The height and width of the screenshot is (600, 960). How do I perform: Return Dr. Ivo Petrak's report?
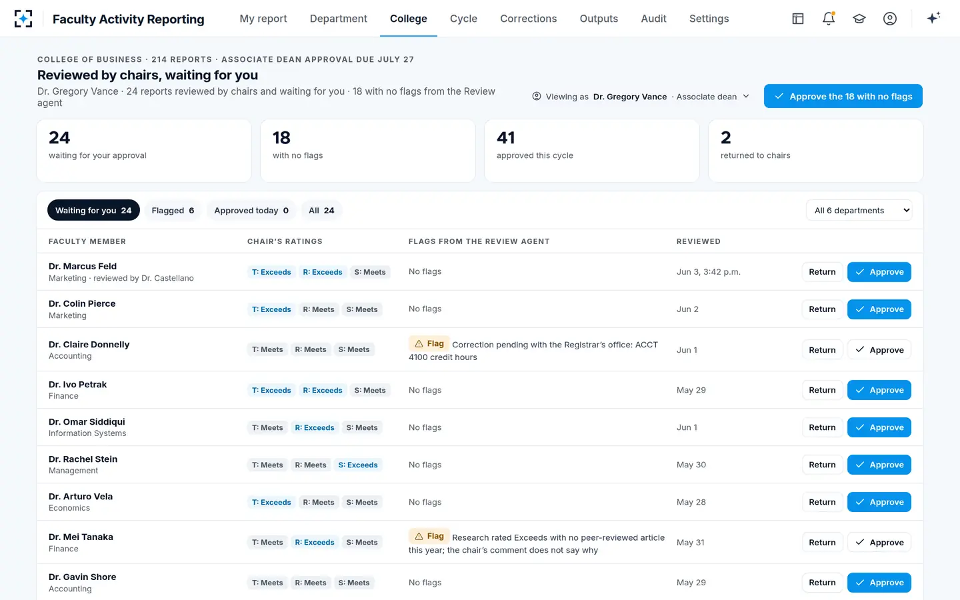tap(822, 390)
